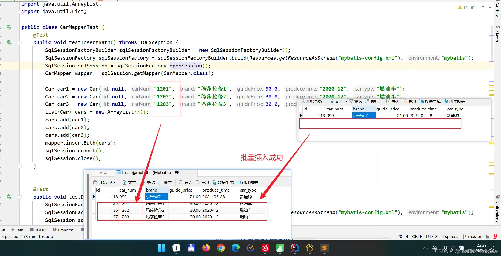Image resolution: width=501 pixels, height=256 pixels.
Task: Switch to the 对象 tab
Action: pyautogui.click(x=103, y=173)
